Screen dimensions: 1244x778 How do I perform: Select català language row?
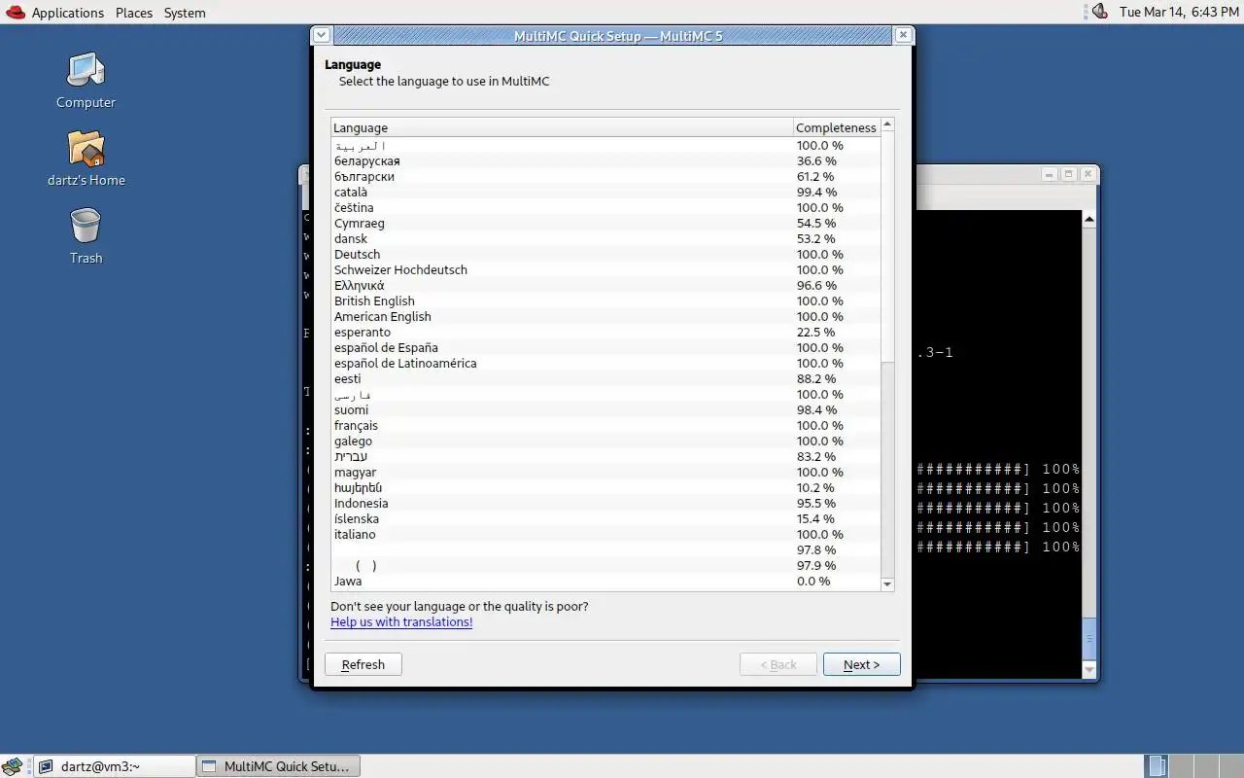[x=605, y=192]
